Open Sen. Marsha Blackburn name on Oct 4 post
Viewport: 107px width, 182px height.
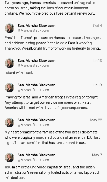[36, 26]
